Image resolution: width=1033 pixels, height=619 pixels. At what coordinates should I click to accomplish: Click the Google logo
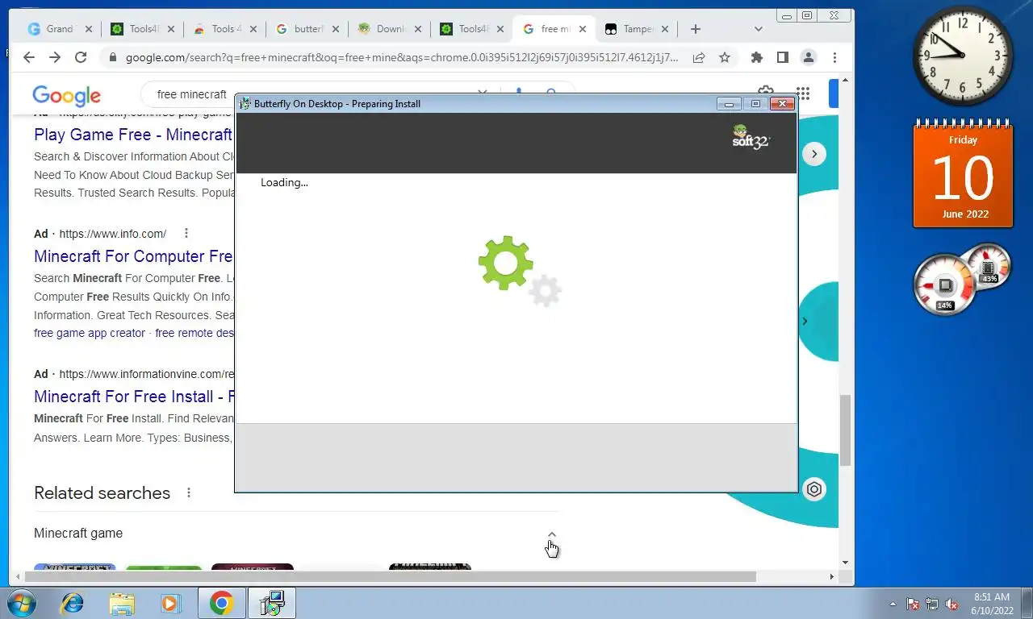coord(66,95)
